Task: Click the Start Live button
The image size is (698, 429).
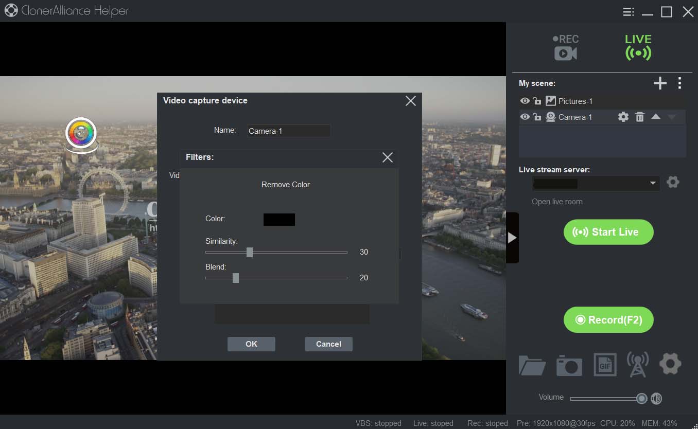Action: pyautogui.click(x=608, y=232)
